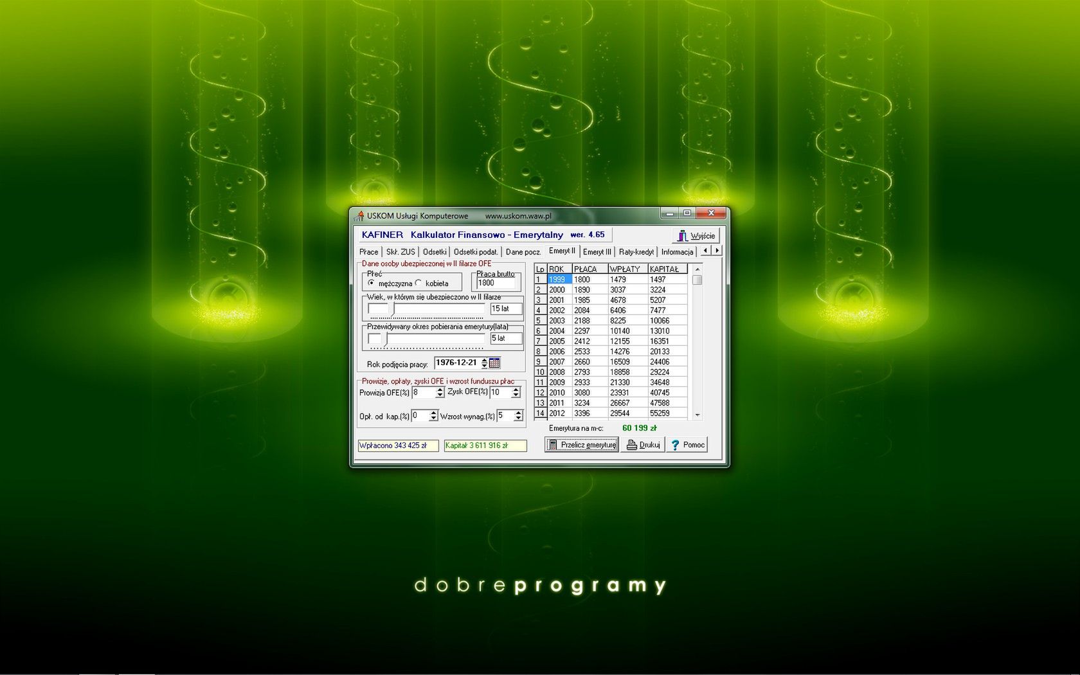Click the 5 lat period value field

(506, 339)
